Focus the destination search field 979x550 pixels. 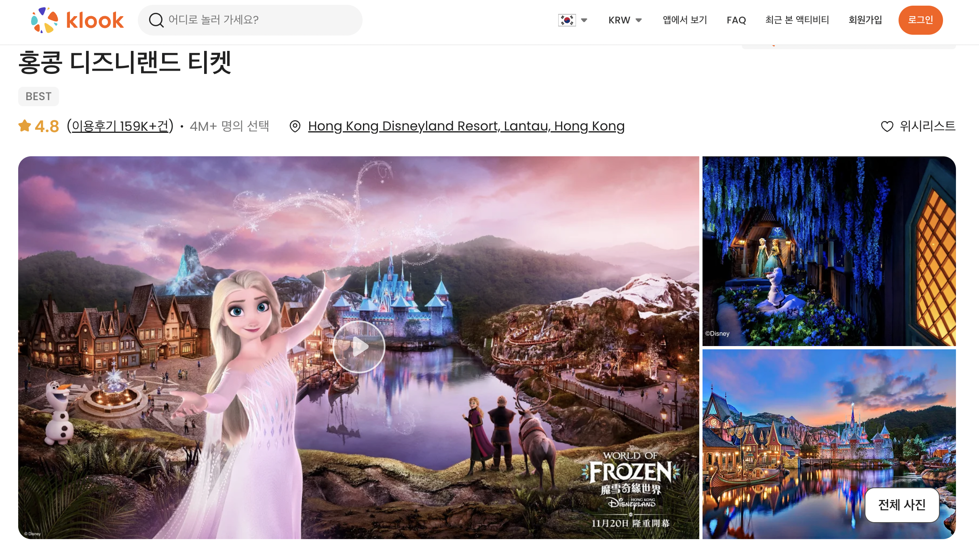coord(250,20)
